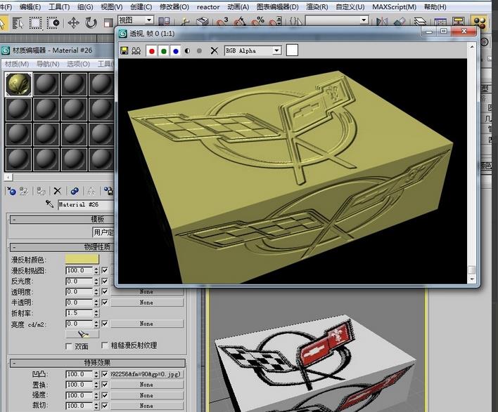
Task: Clone the rendered frame window
Action: (x=136, y=51)
